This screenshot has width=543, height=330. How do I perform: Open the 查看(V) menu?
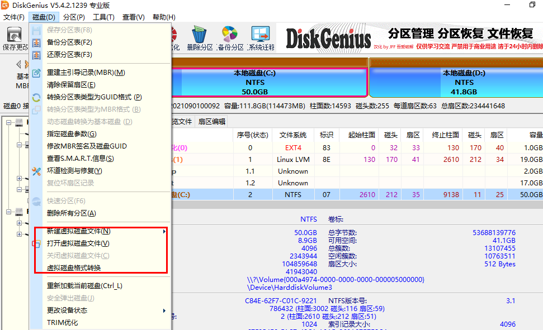click(133, 17)
